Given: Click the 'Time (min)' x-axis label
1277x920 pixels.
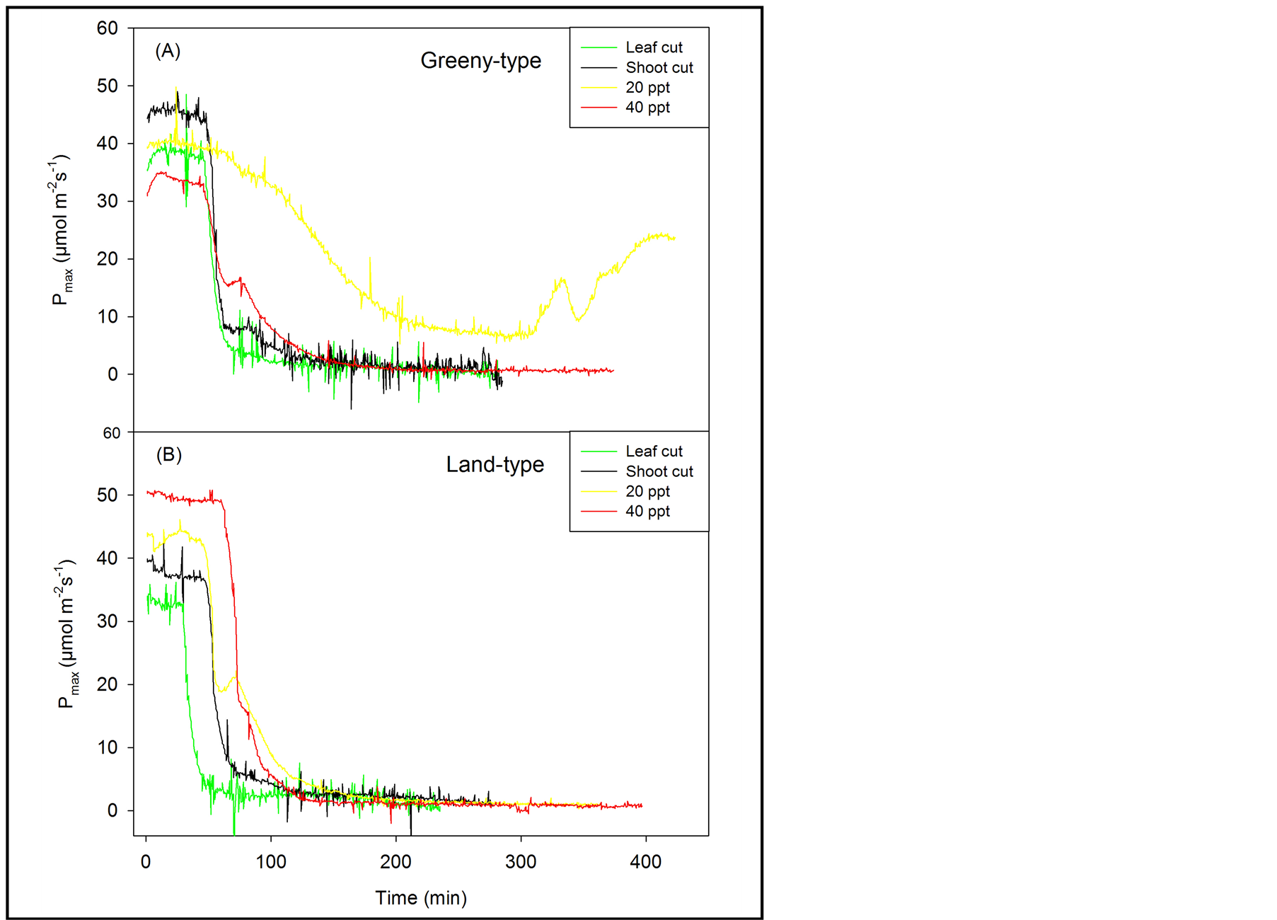Looking at the screenshot, I should [421, 898].
